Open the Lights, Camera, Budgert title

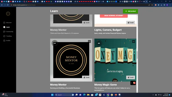click(108, 30)
